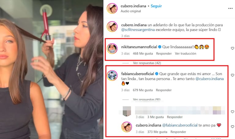Like nikitaneumannoficial's comment with the heart
Screen dimensions: 235x139
[232, 48]
